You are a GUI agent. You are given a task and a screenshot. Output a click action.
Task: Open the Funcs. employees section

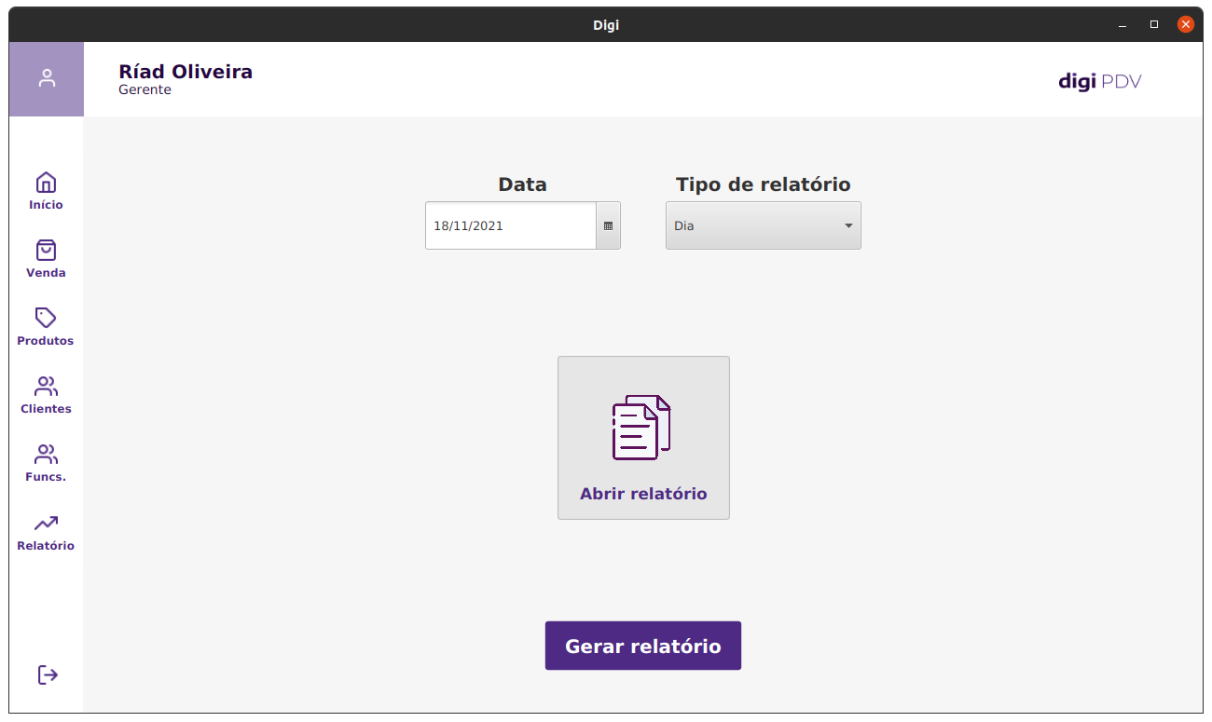[46, 463]
